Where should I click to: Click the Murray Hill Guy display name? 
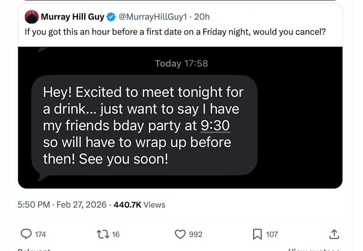coord(73,17)
